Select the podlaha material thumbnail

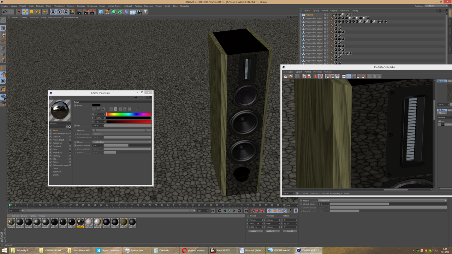pyautogui.click(x=11, y=223)
